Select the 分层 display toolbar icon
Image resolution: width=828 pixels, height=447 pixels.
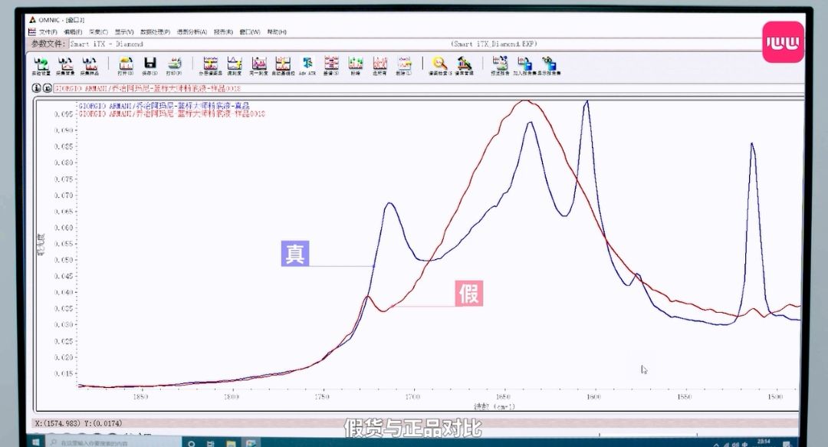[x=210, y=66]
